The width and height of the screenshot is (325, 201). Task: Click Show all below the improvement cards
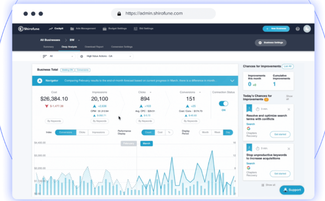click(x=268, y=185)
